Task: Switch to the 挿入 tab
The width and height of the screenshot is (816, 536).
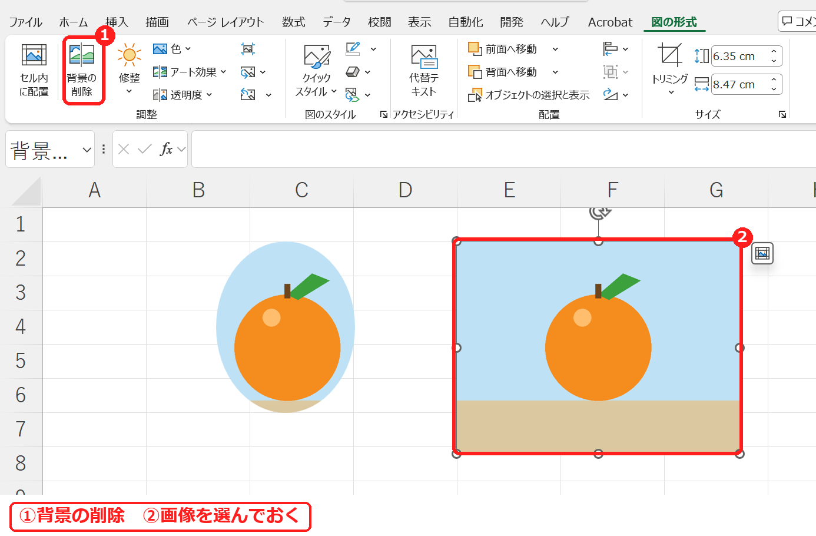Action: 117,22
